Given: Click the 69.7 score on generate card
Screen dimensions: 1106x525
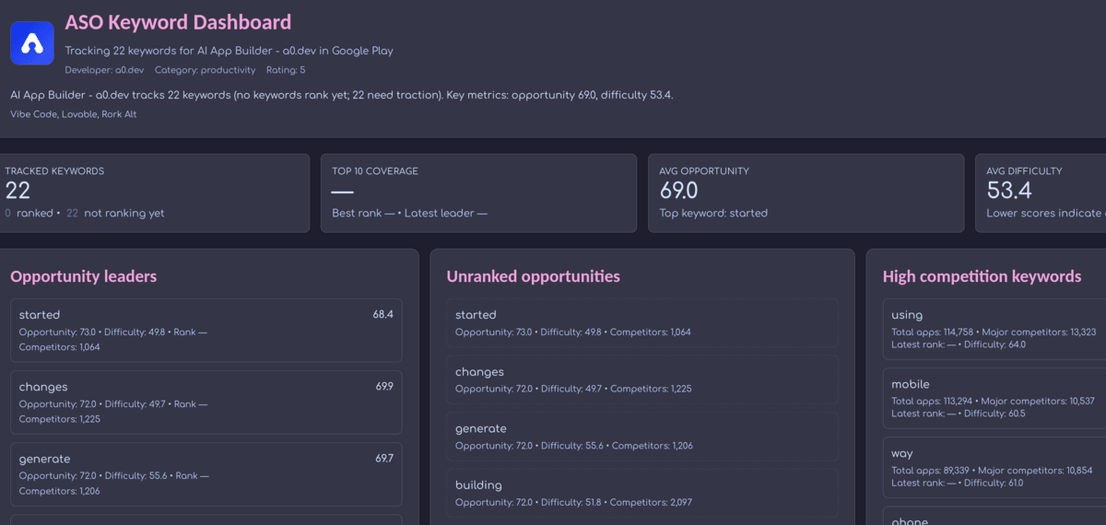Looking at the screenshot, I should (383, 458).
